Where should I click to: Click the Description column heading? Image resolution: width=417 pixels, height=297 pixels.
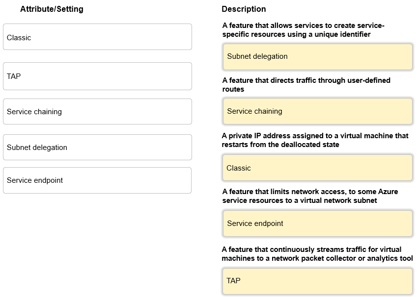[x=244, y=9]
